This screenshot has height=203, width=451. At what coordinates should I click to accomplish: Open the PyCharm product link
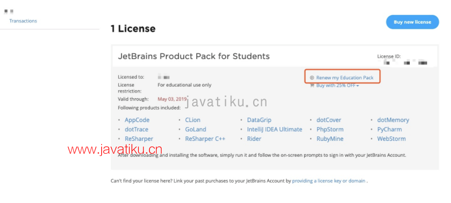click(x=389, y=130)
